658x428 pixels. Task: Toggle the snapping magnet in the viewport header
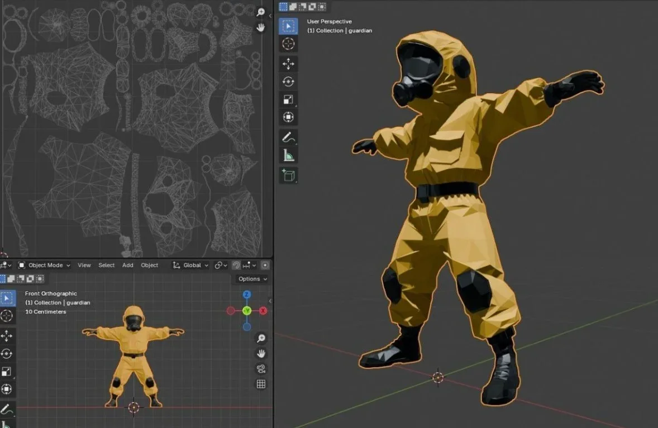coord(237,266)
